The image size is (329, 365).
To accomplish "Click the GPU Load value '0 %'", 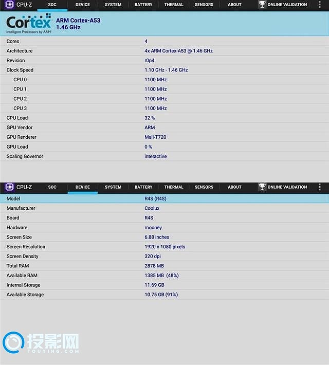I will (x=148, y=147).
